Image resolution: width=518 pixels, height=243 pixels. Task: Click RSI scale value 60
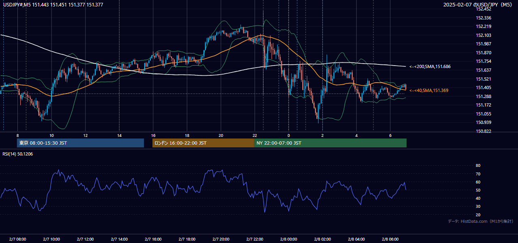pos(478,182)
